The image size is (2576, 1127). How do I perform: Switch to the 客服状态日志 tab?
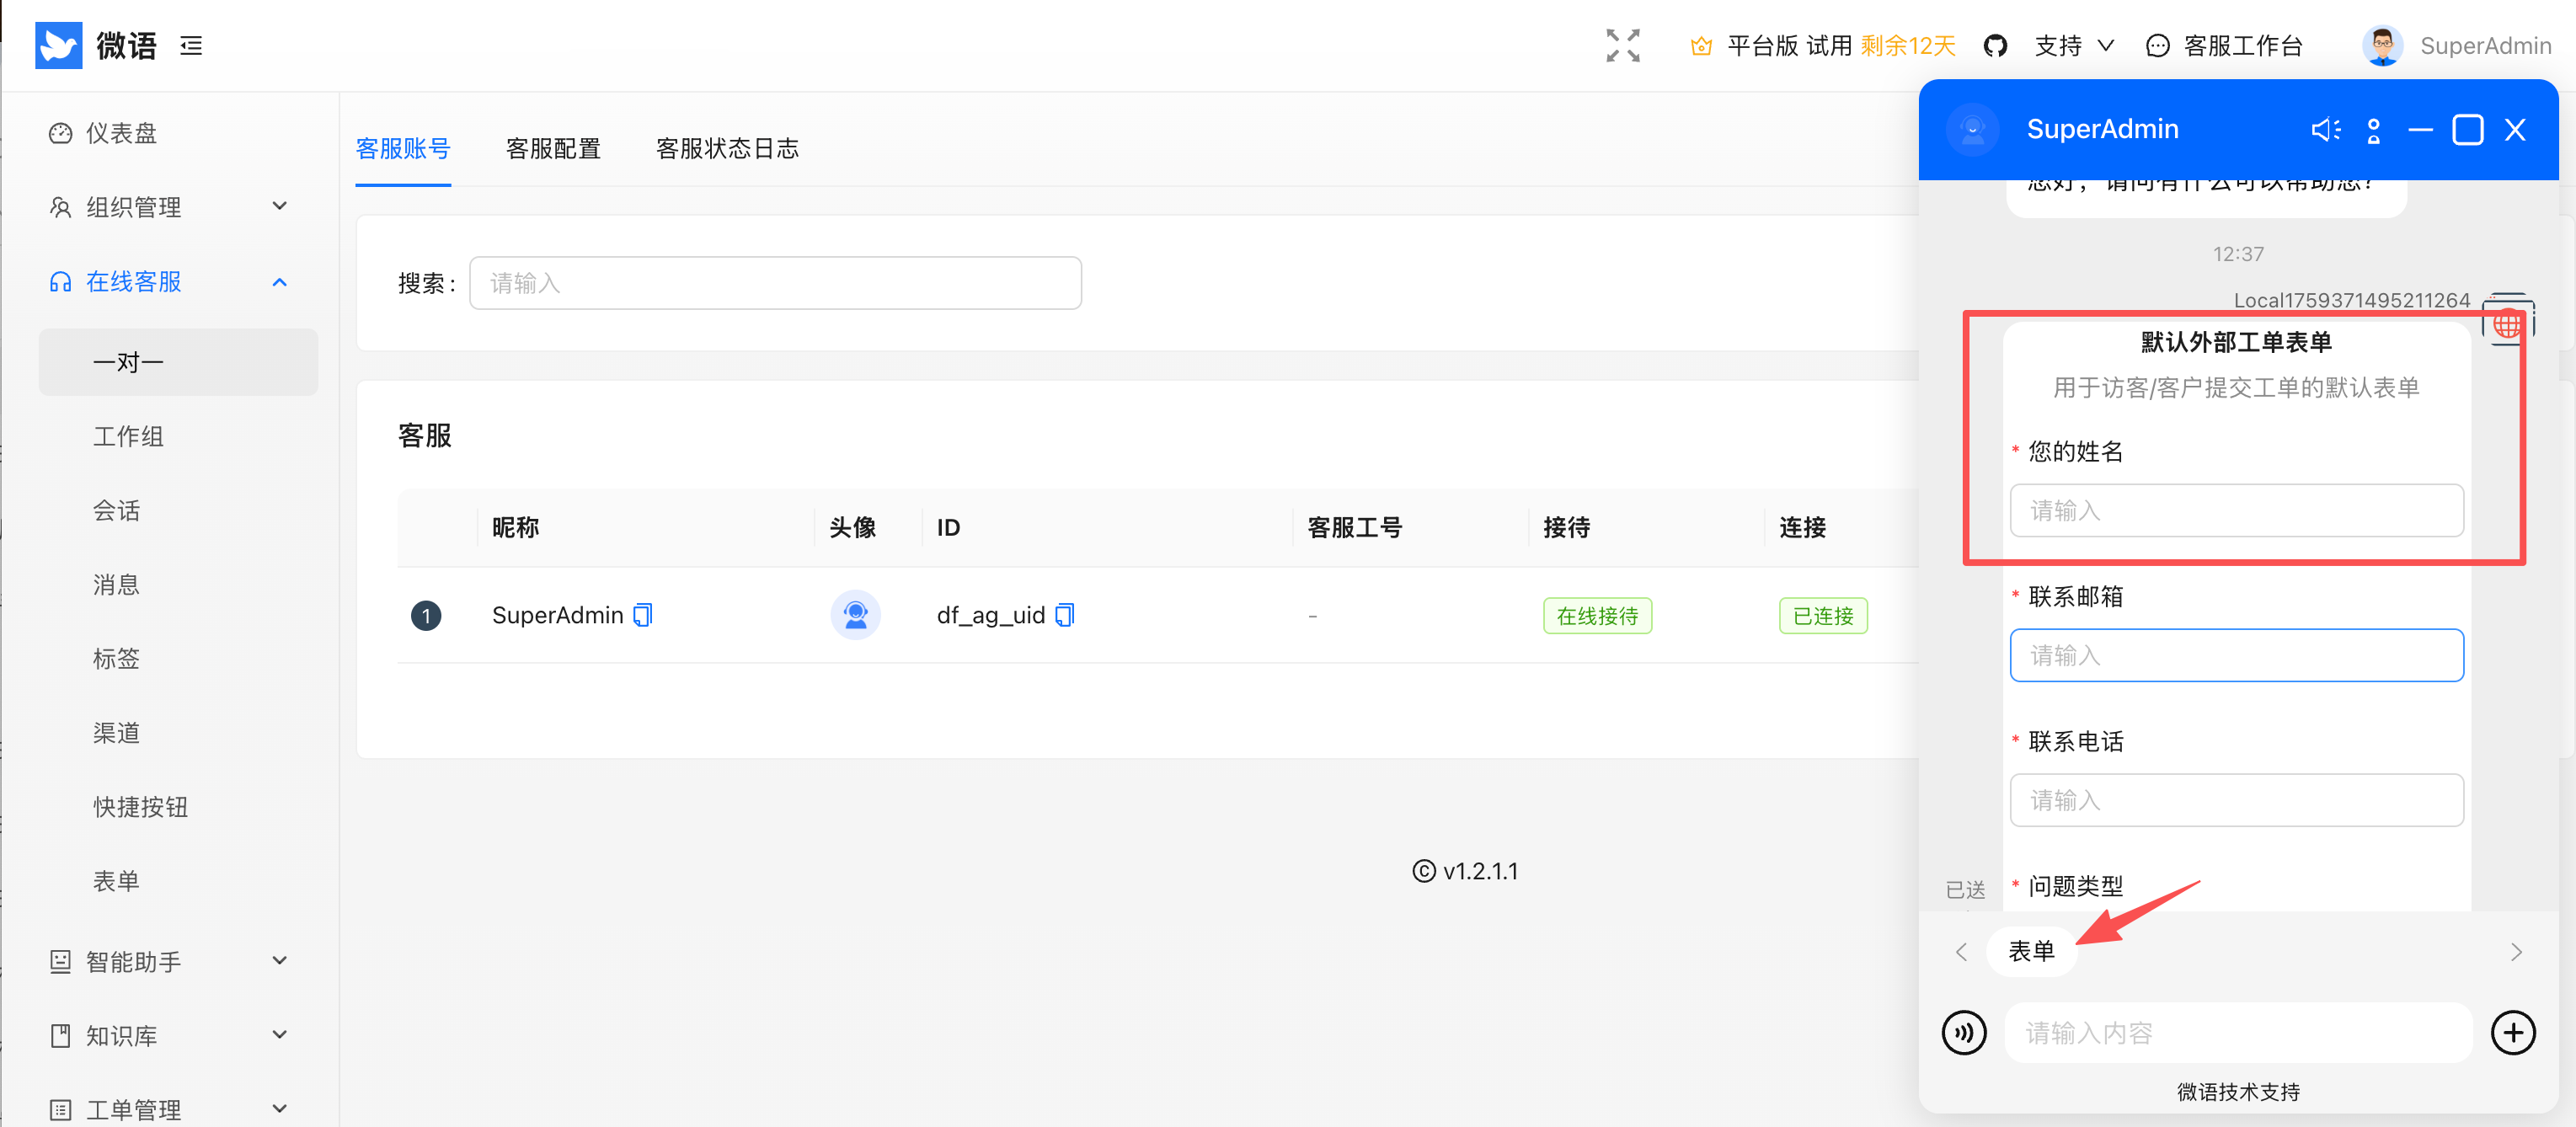click(727, 148)
